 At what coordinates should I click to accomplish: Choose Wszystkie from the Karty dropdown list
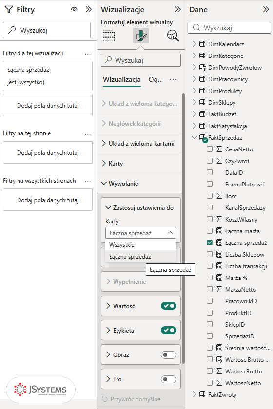pyautogui.click(x=141, y=244)
